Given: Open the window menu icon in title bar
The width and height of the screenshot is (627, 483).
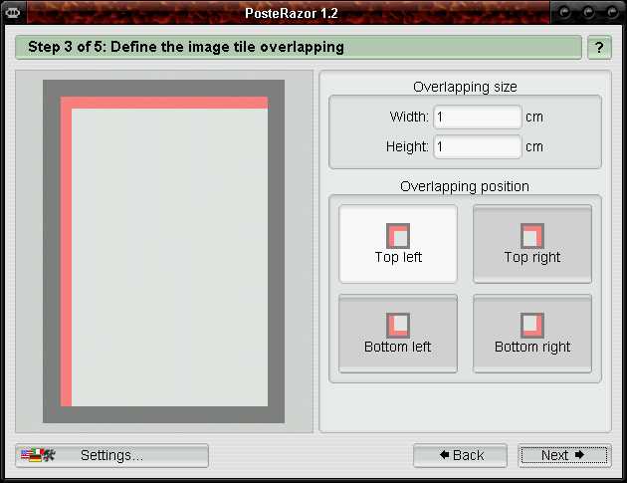Looking at the screenshot, I should pyautogui.click(x=13, y=12).
